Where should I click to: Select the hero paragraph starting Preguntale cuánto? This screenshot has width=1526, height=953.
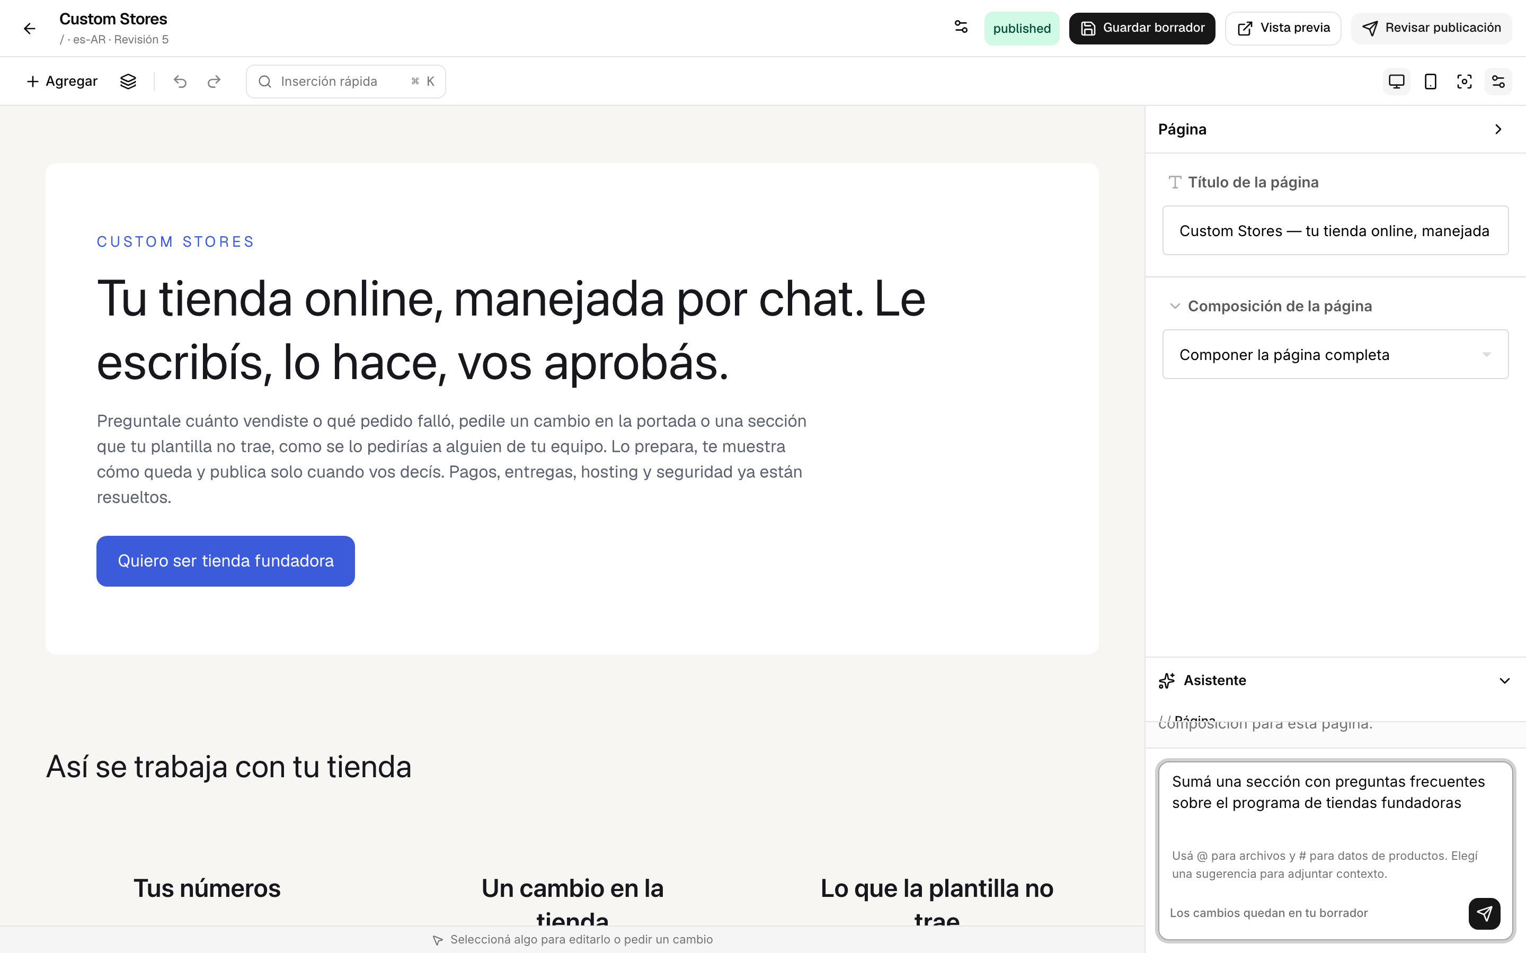point(451,459)
